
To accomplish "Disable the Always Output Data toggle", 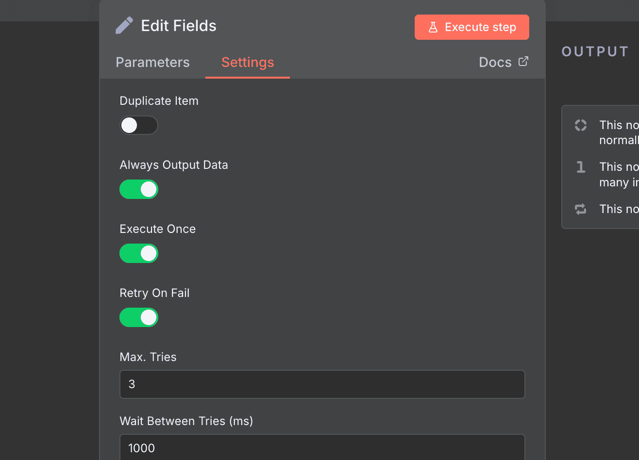I will tap(139, 189).
